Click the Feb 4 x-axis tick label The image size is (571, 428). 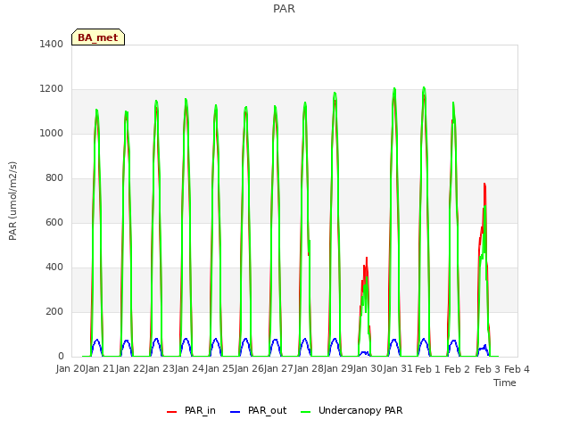point(517,369)
